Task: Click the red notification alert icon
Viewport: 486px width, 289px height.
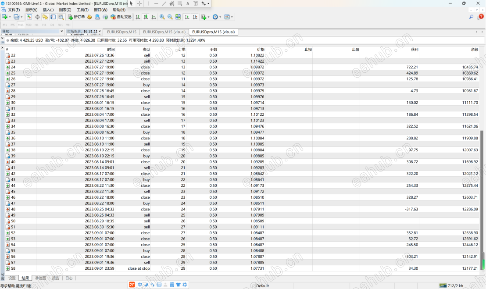Action: (x=481, y=17)
